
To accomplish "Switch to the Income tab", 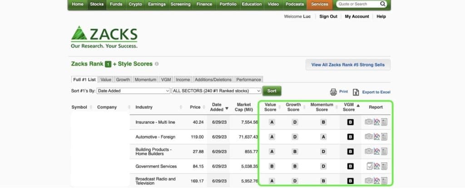I will point(183,80).
